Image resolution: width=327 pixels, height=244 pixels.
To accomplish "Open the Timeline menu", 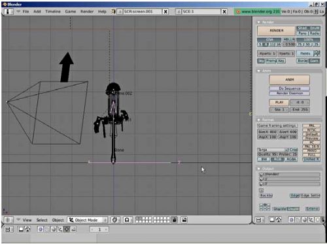I will click(53, 11).
